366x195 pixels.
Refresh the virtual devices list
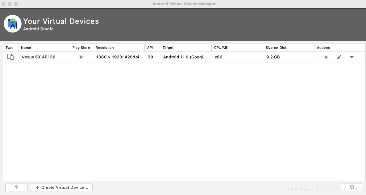(352, 187)
